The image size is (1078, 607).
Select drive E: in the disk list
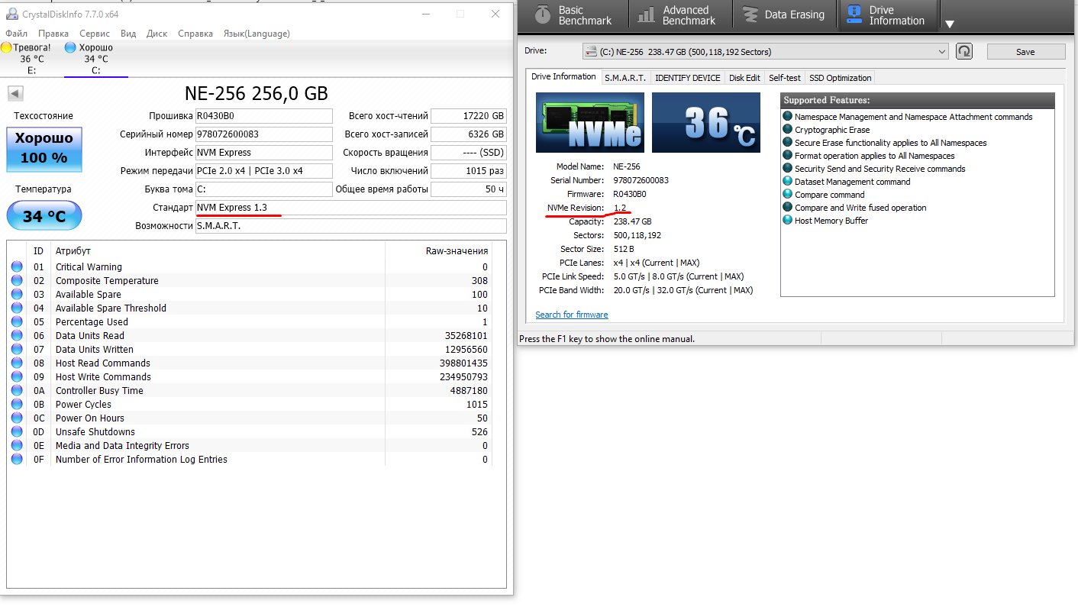(32, 59)
